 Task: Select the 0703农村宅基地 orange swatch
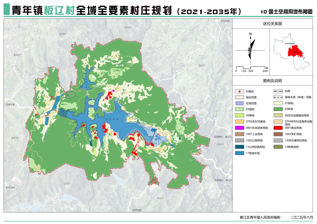pyautogui.click(x=240, y=122)
